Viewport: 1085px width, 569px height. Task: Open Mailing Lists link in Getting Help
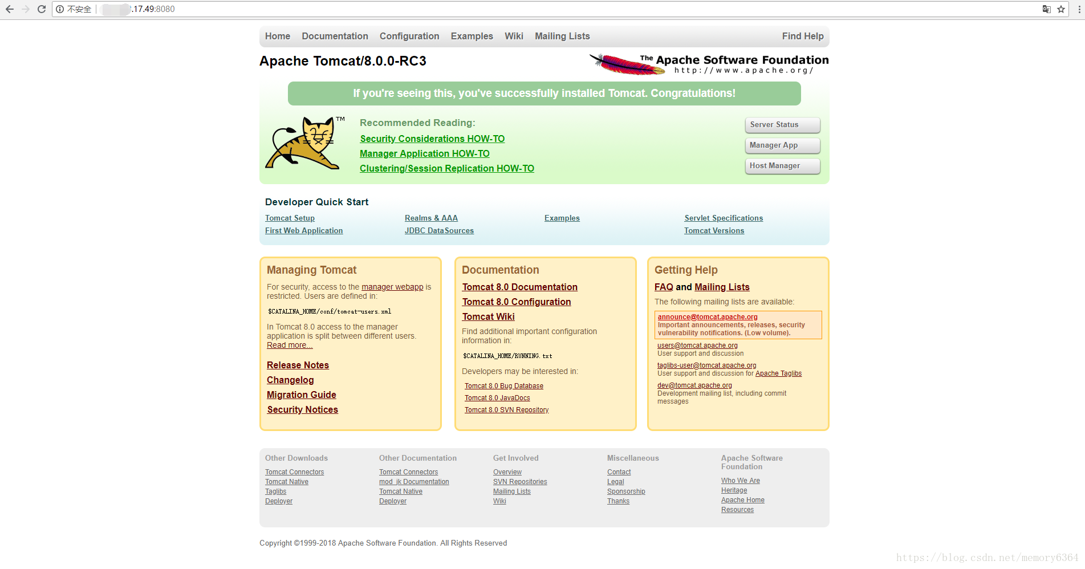point(722,287)
